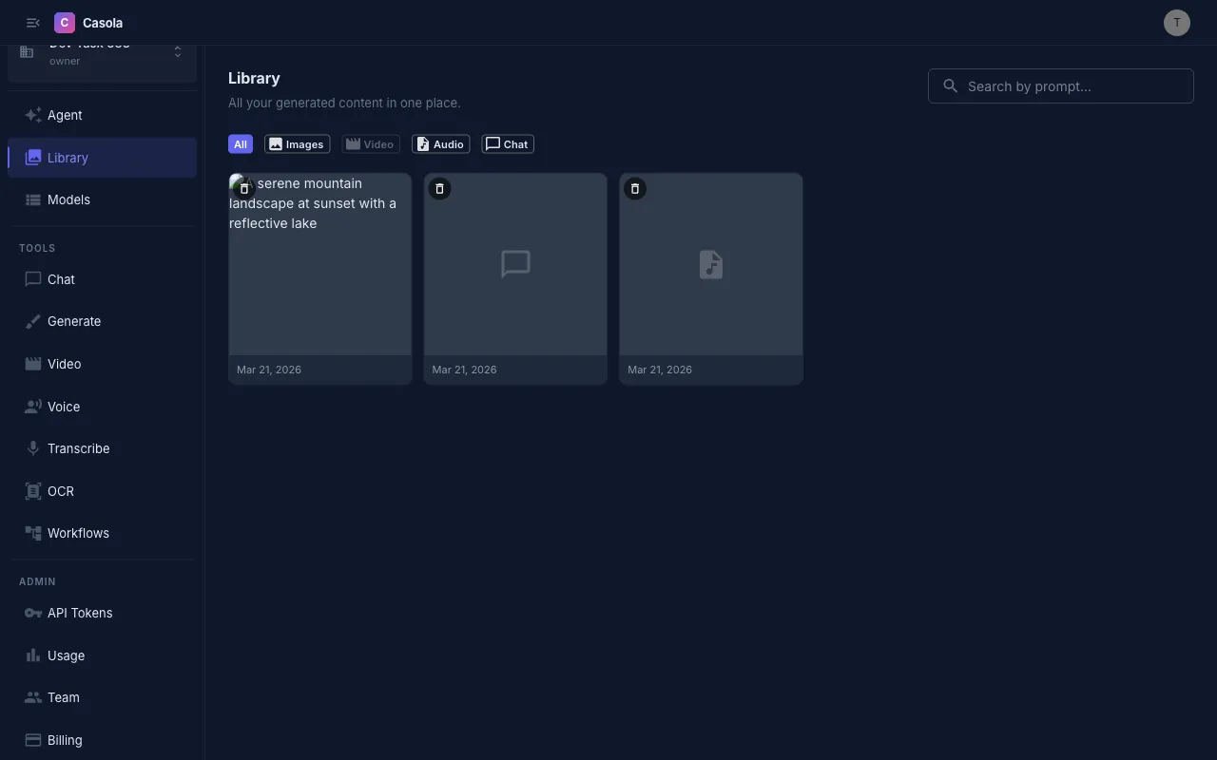Click the OCR scan icon
The width and height of the screenshot is (1217, 760).
pos(32,491)
